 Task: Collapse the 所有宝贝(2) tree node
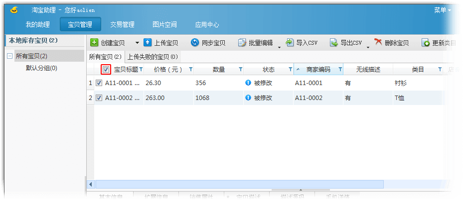point(10,56)
